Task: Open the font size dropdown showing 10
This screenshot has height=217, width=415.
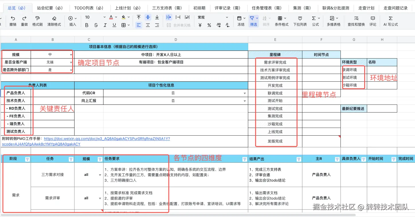Action: pyautogui.click(x=95, y=17)
